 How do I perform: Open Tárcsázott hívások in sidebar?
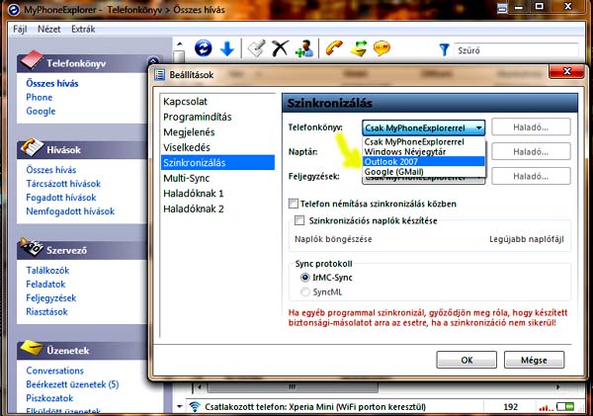(x=63, y=184)
